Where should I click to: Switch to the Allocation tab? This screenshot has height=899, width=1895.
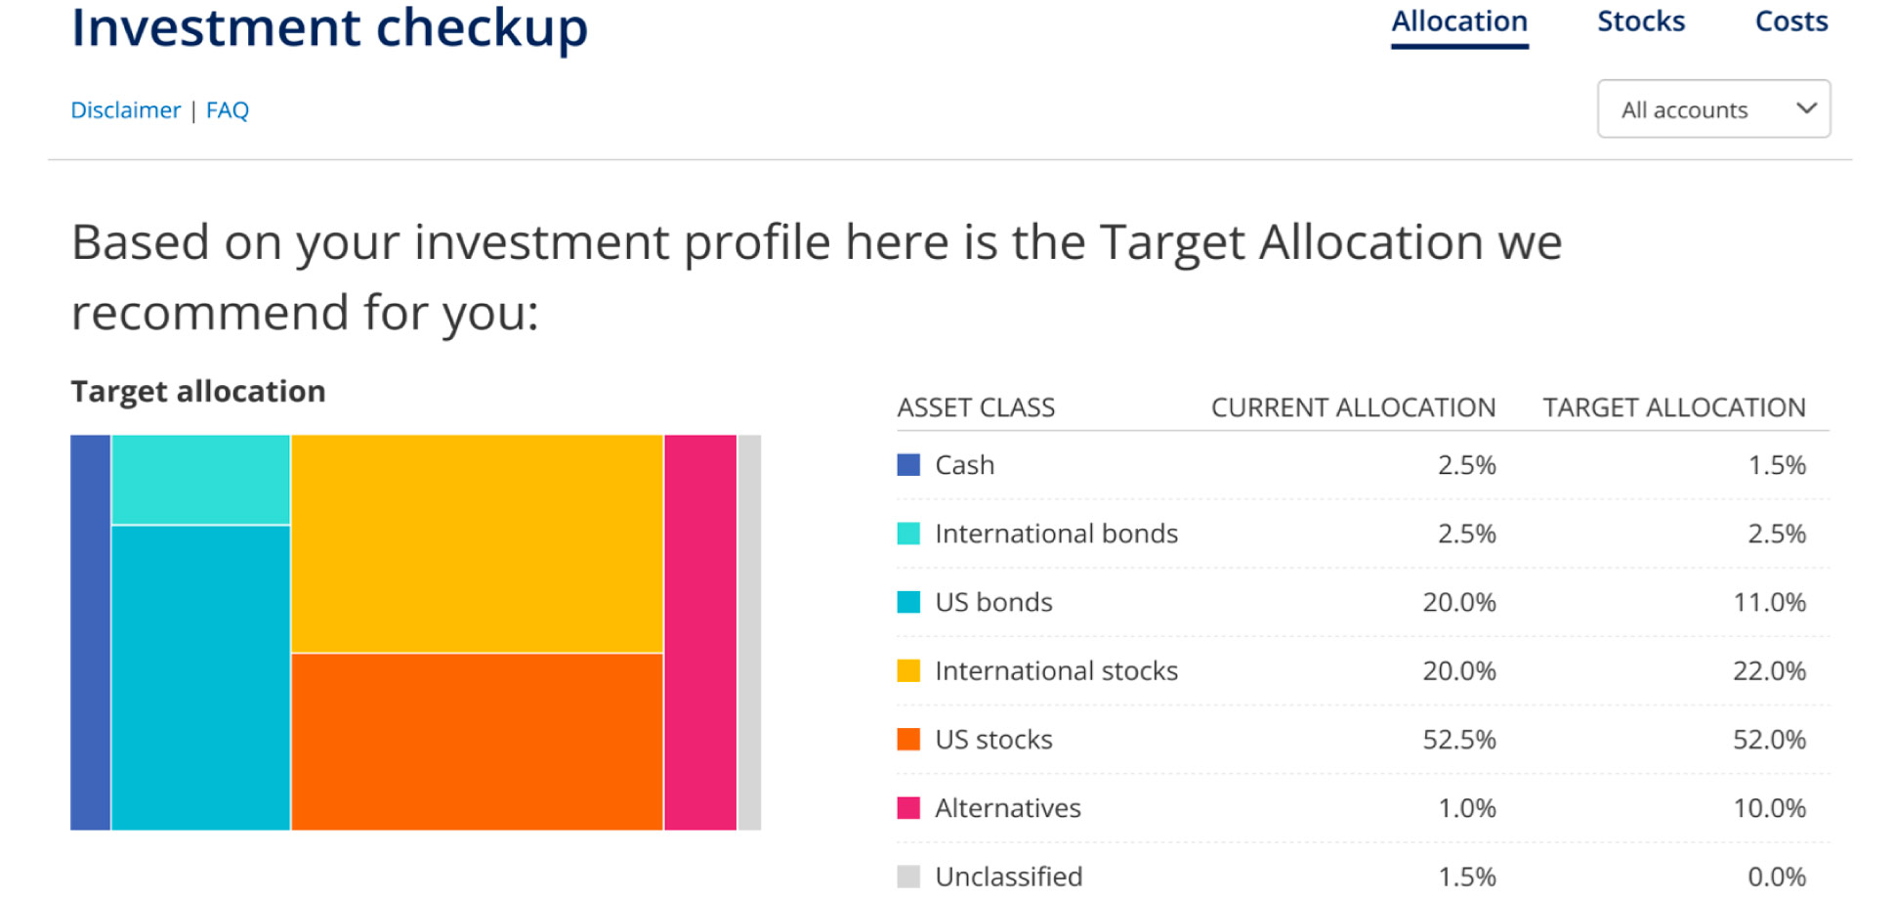(1459, 21)
